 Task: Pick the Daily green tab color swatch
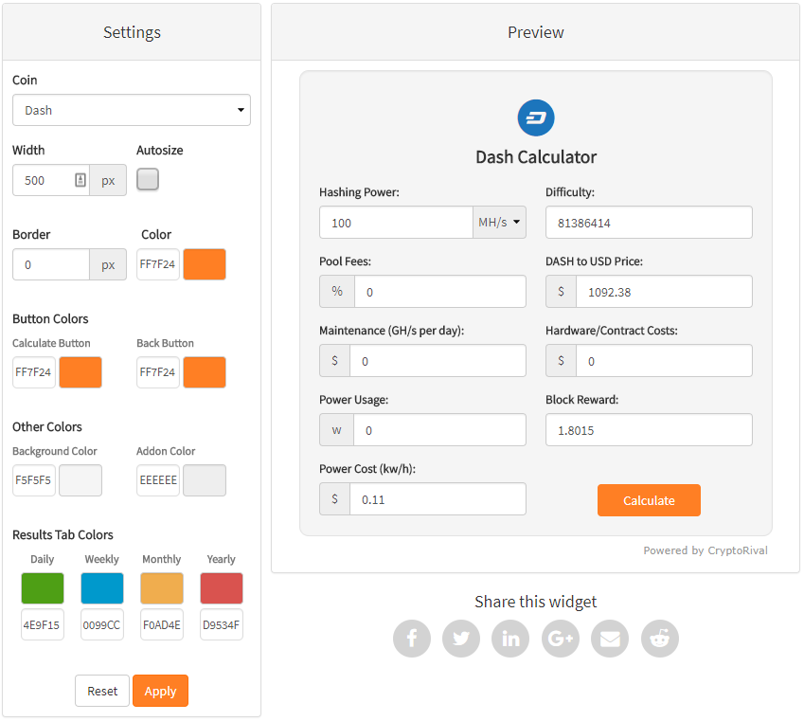click(43, 588)
